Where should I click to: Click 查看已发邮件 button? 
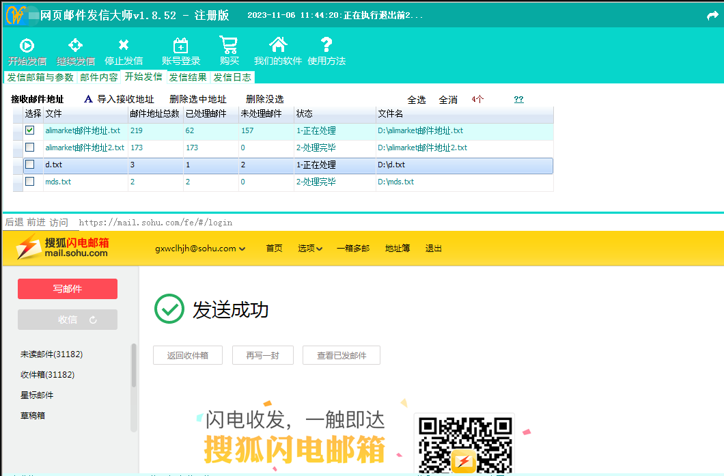(342, 355)
